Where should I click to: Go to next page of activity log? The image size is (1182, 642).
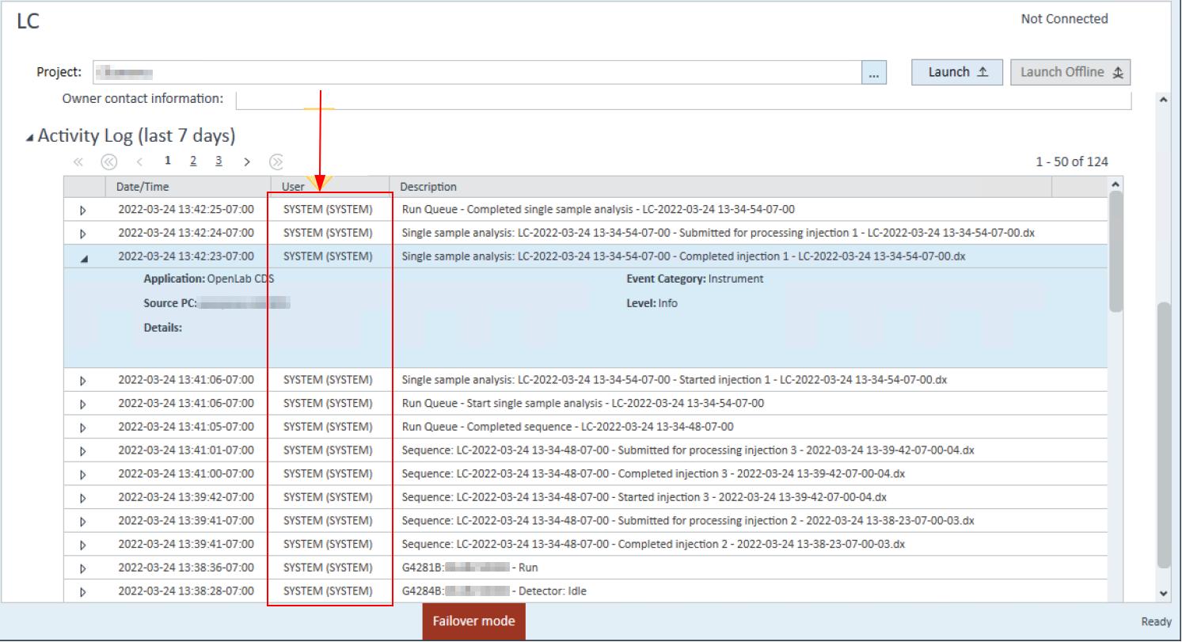247,161
